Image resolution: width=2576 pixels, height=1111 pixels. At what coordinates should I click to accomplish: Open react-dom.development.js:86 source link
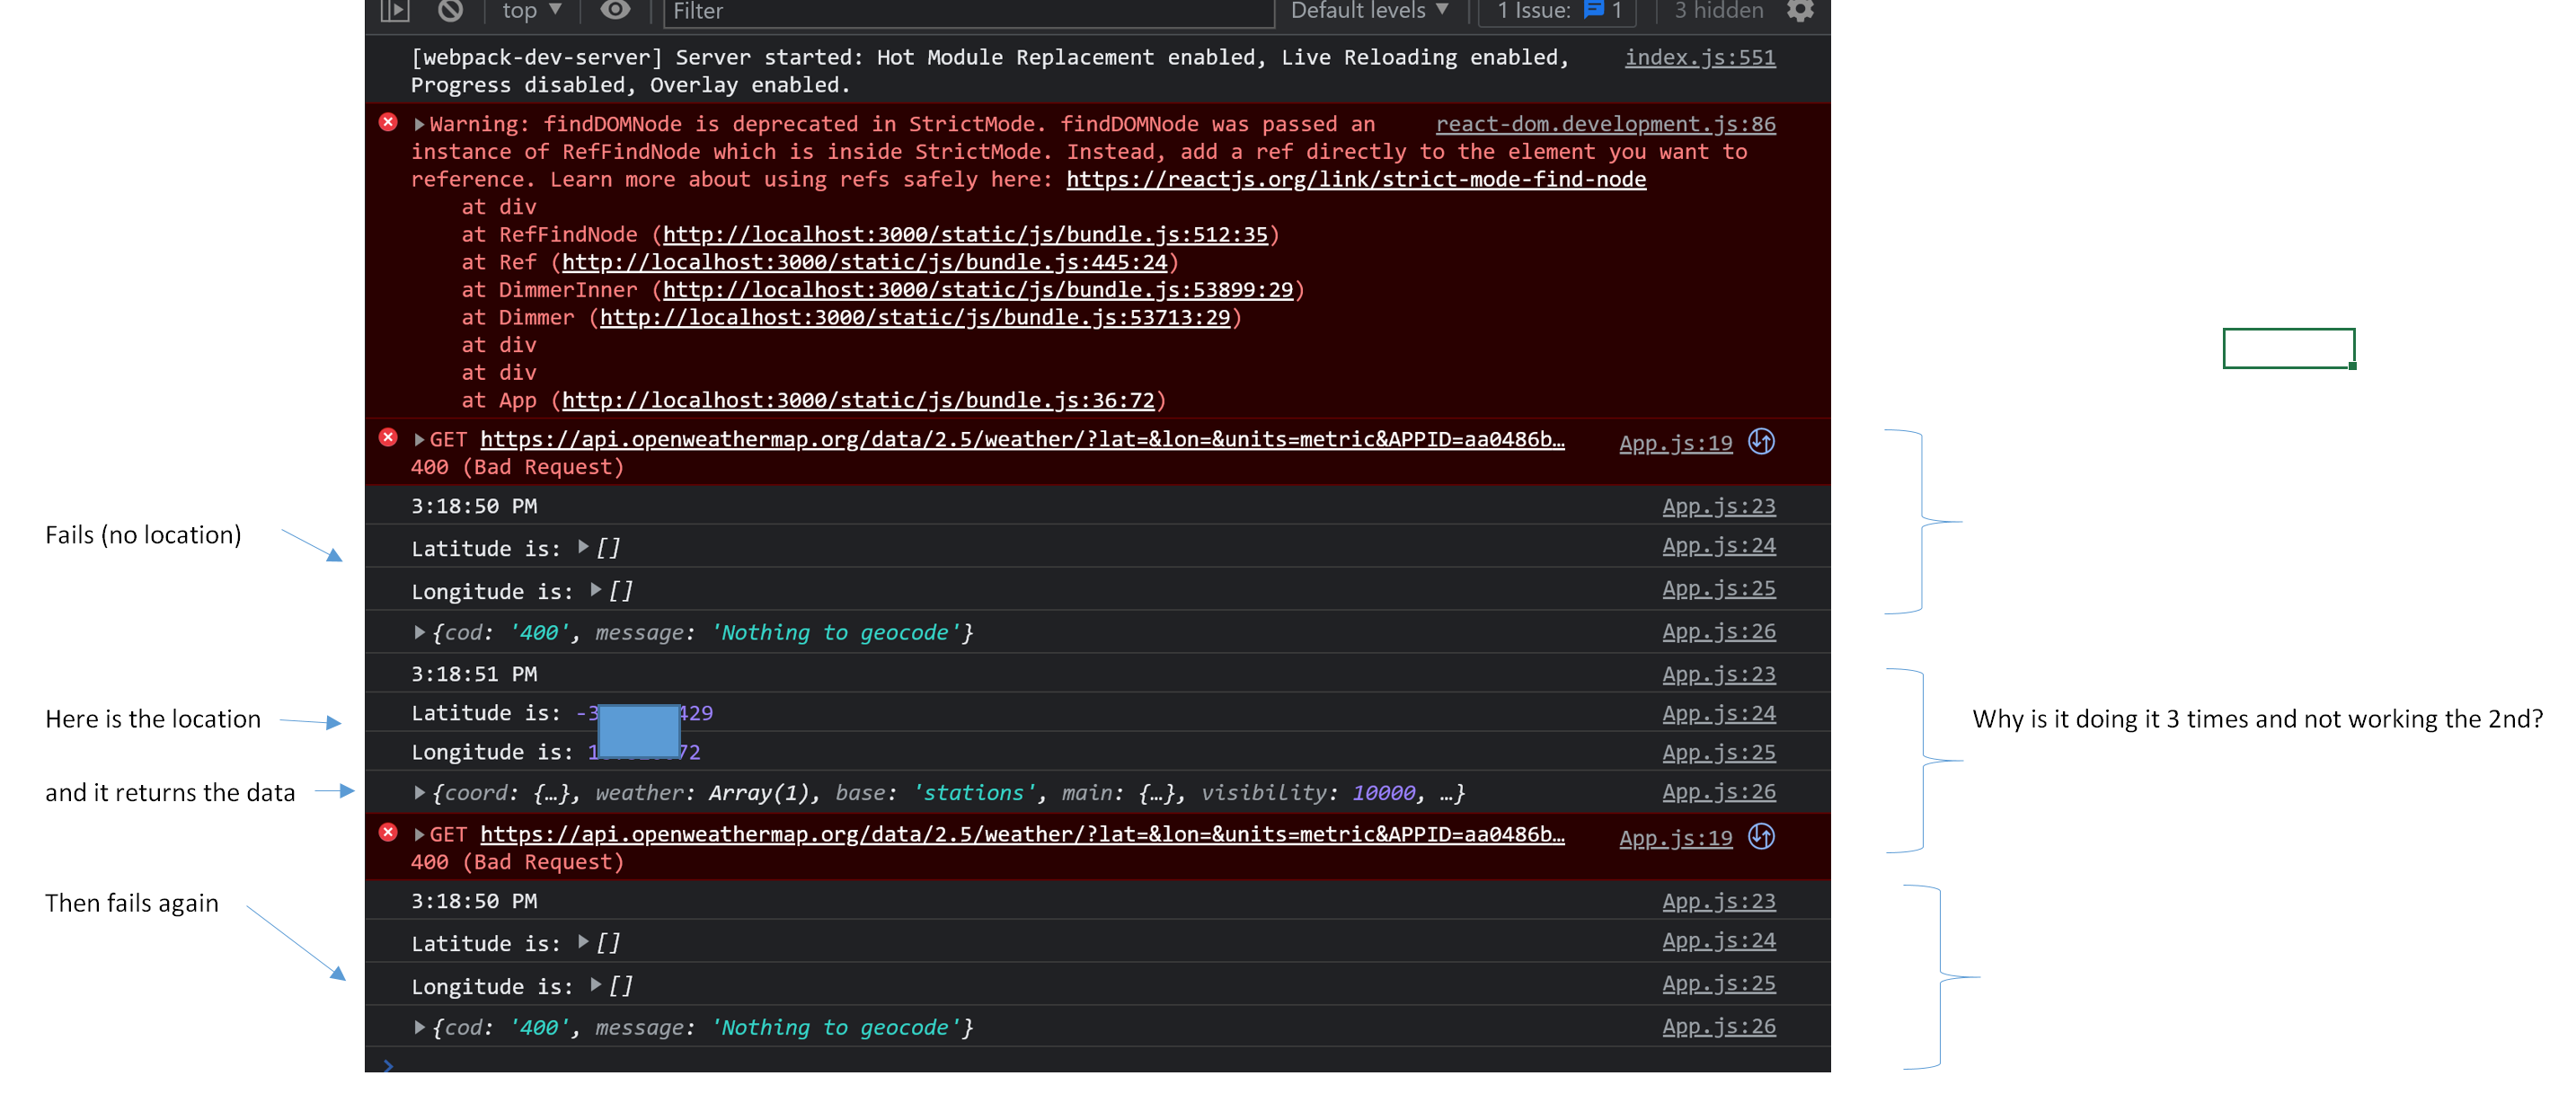(x=1606, y=125)
